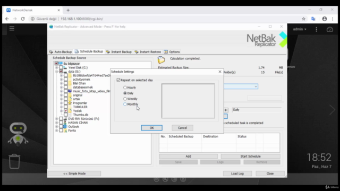The height and width of the screenshot is (191, 340).
Task: Go to next NAS desktop page
Action: pyautogui.click(x=332, y=110)
